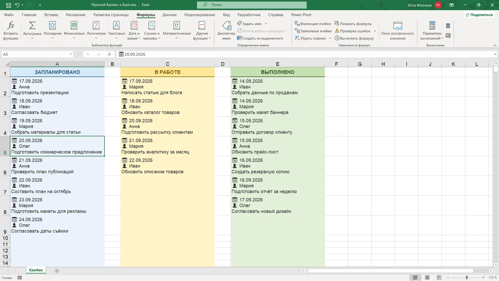Switch to Normal view in status bar

(415, 278)
